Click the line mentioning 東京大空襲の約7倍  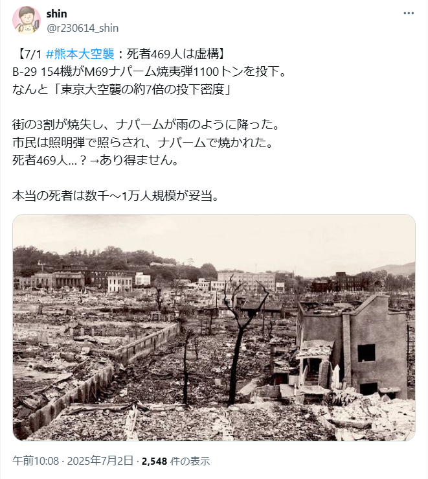pos(122,89)
